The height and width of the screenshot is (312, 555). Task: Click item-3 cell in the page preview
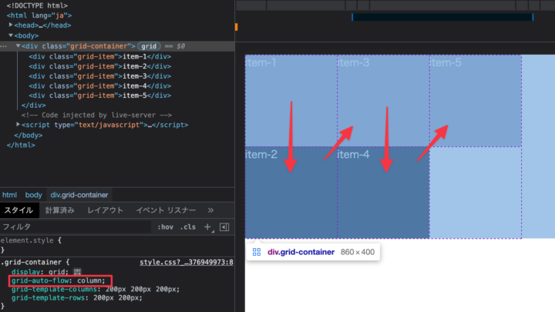[x=383, y=101]
